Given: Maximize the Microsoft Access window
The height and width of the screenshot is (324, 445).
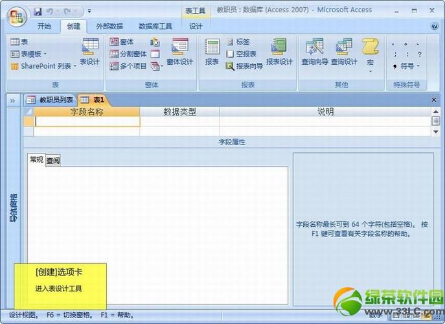Looking at the screenshot, I should pos(415,11).
